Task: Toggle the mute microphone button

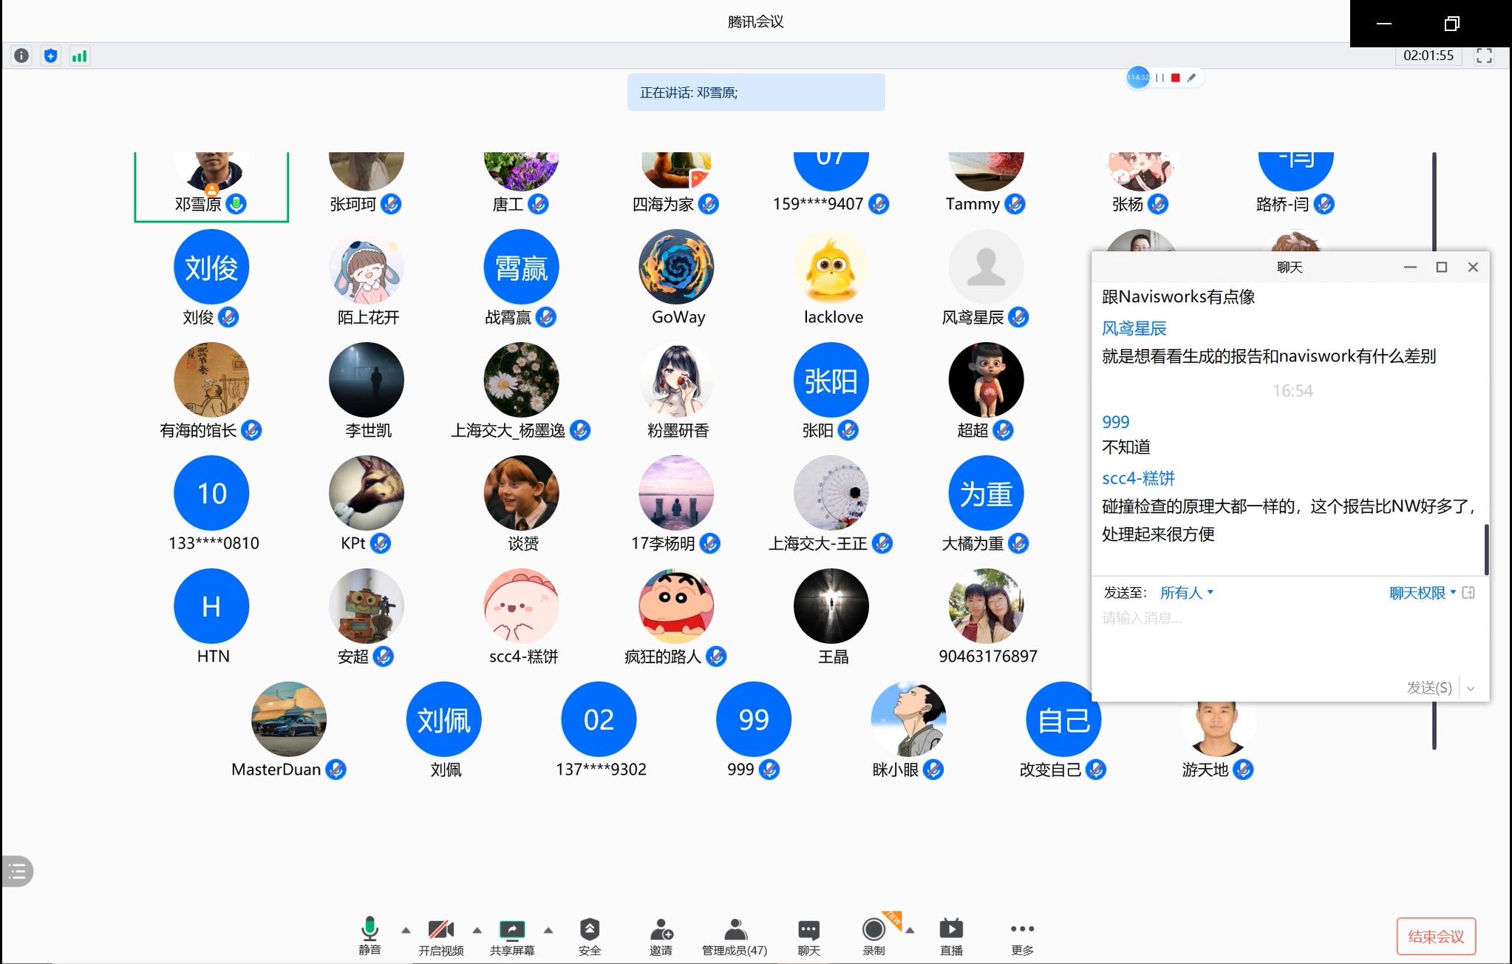Action: click(370, 930)
